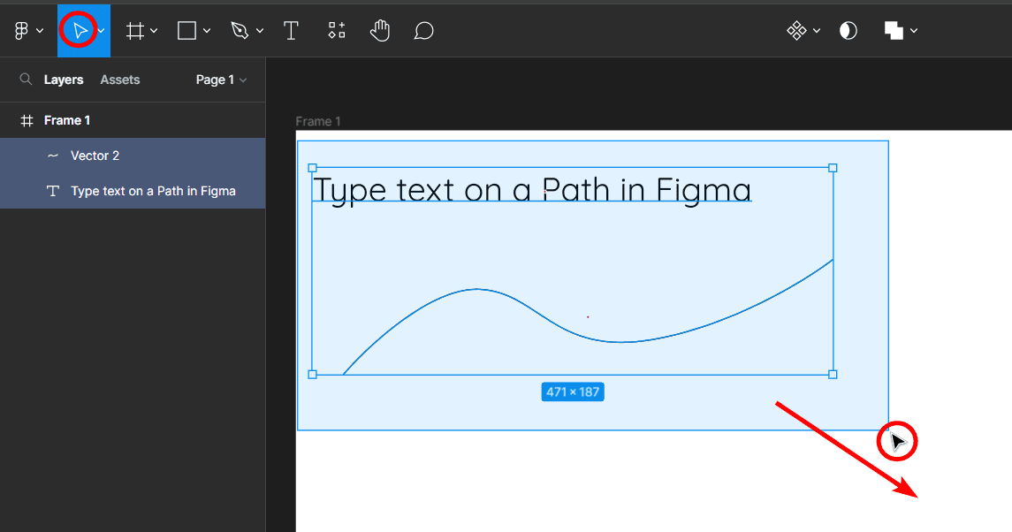Click the Boolean union icon
The image size is (1012, 532).
894,30
